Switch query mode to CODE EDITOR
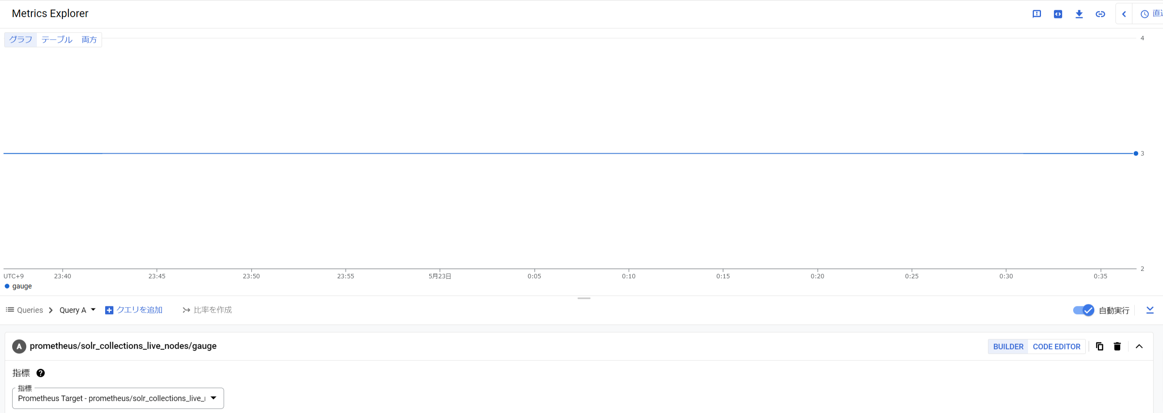The width and height of the screenshot is (1163, 413). (x=1056, y=346)
